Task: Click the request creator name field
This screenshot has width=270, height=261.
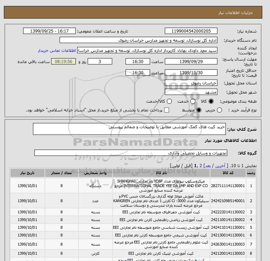Action: [147, 50]
